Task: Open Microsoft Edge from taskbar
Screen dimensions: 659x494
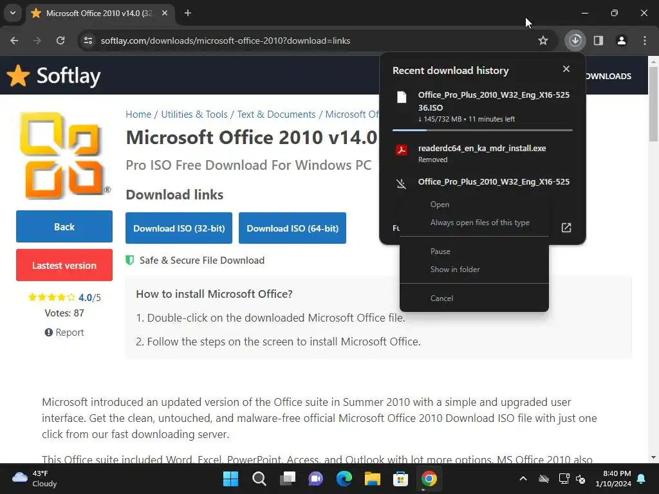Action: pyautogui.click(x=344, y=479)
